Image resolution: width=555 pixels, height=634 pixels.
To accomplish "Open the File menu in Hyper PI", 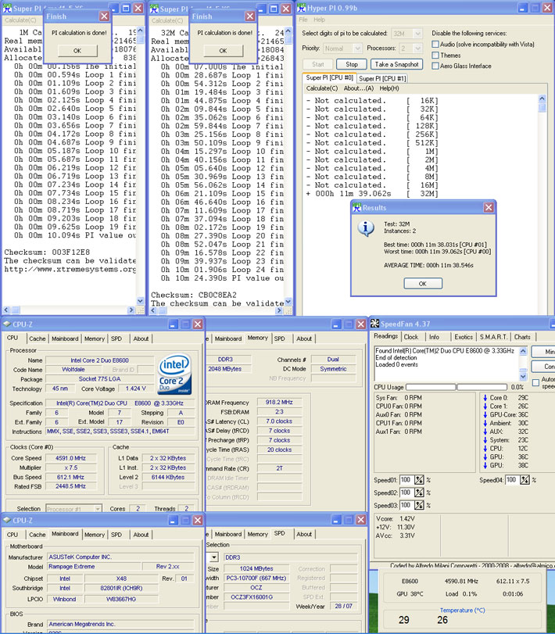I will click(x=303, y=20).
